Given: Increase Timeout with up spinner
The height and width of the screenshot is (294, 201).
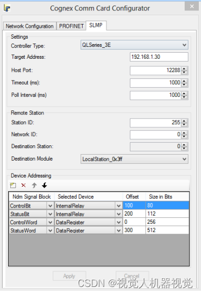Looking at the screenshot, I should (184, 81).
